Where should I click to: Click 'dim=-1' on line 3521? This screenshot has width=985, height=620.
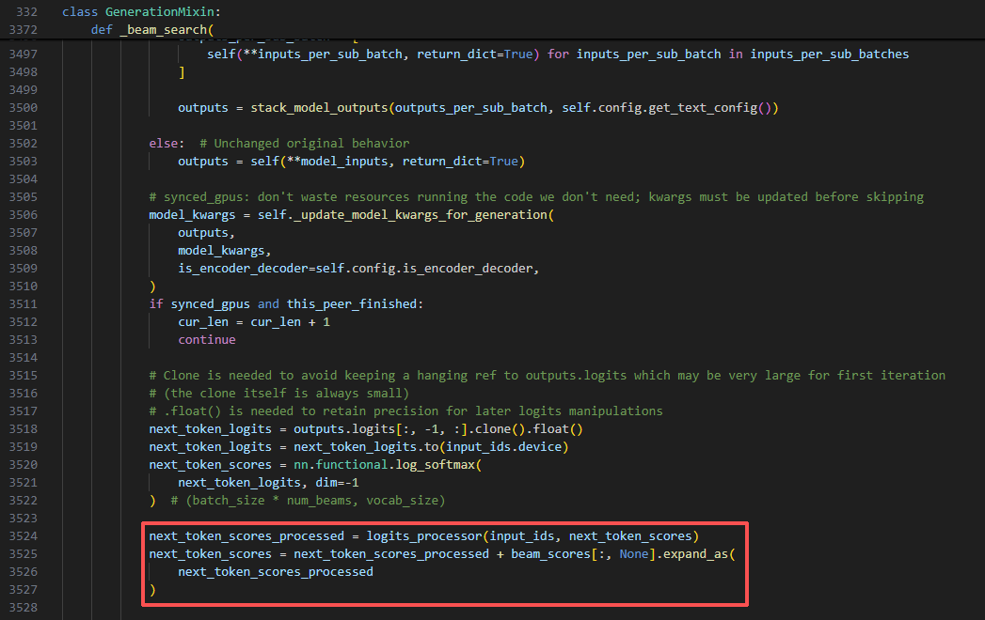tap(338, 483)
